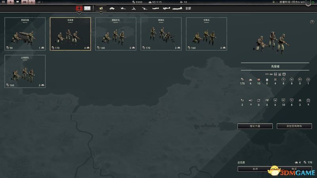Click the prestige cost stat icon above 170

pos(242,80)
